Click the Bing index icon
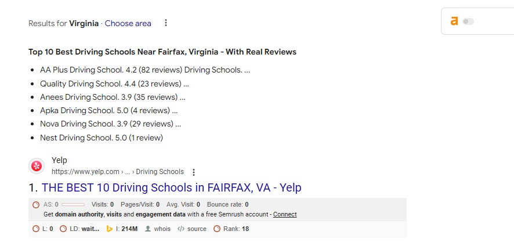Screen dimensions: 514x242 click(x=108, y=229)
